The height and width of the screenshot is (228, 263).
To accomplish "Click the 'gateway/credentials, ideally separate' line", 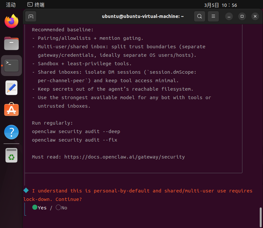I will click(117, 55).
